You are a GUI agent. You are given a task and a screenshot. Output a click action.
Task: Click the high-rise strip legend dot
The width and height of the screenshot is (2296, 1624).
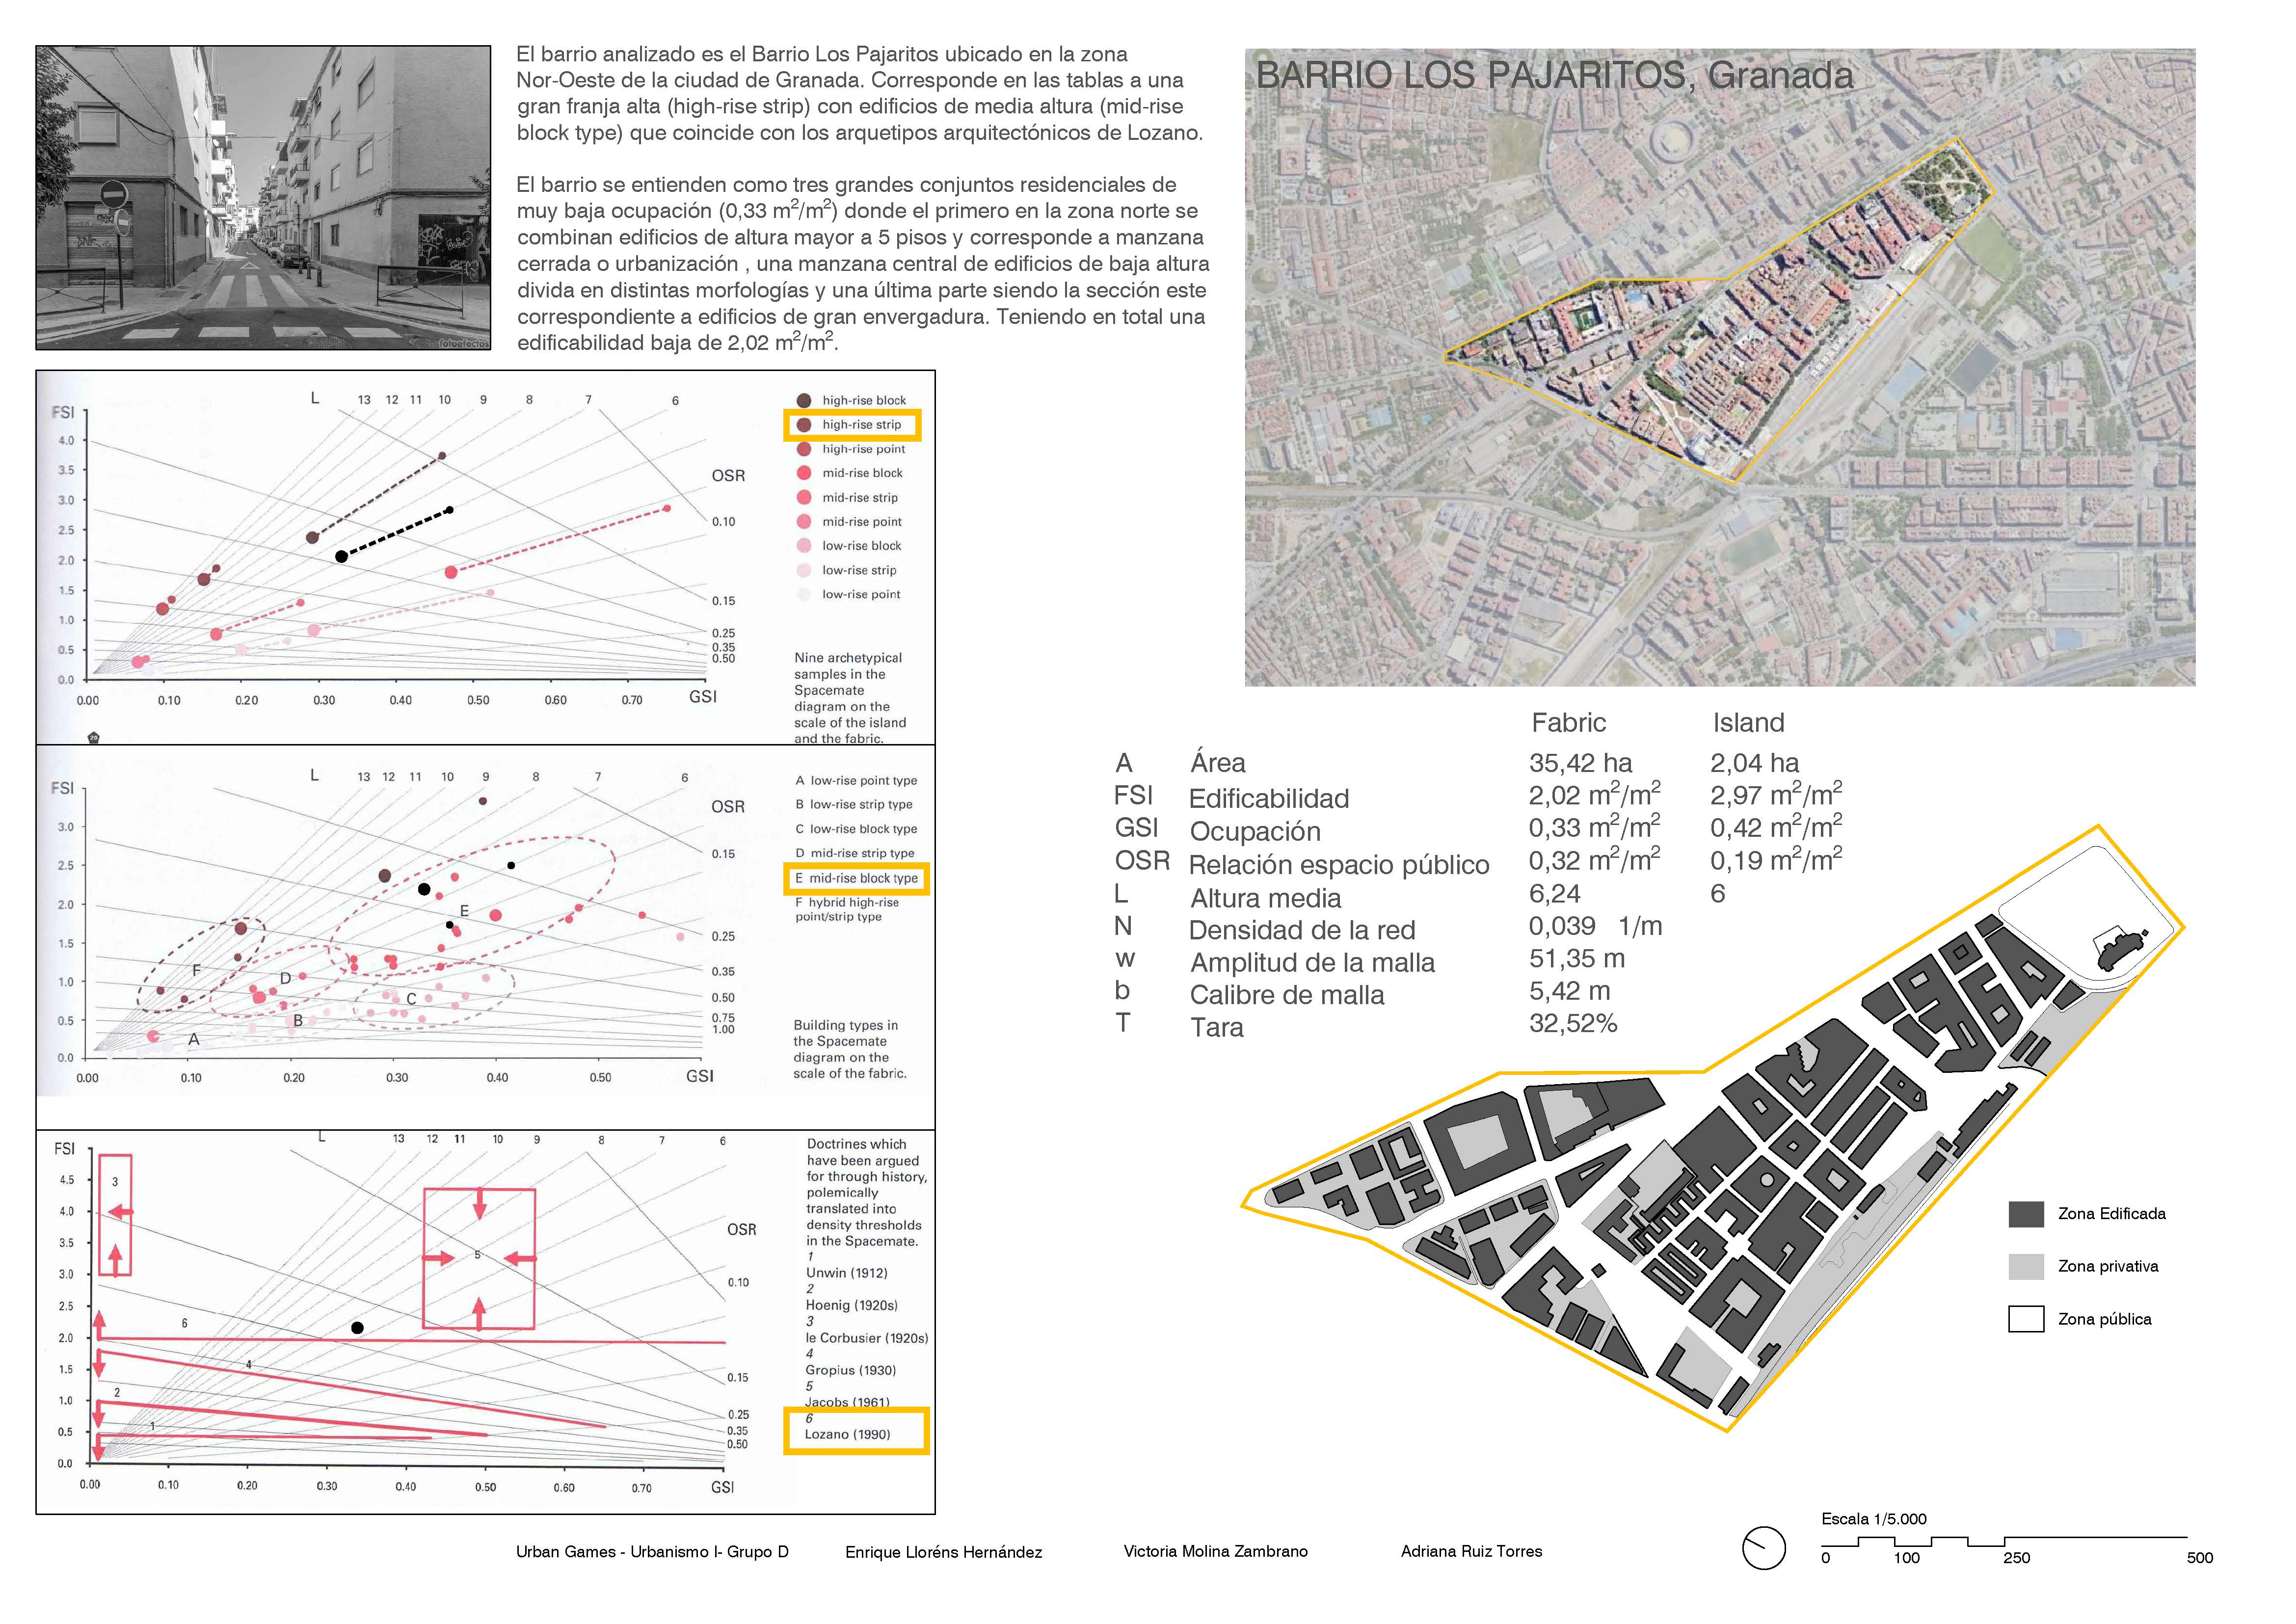pos(804,424)
